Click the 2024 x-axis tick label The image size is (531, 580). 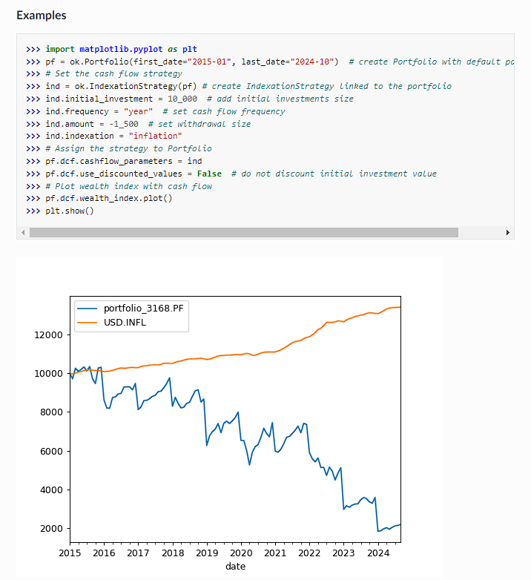click(x=378, y=553)
